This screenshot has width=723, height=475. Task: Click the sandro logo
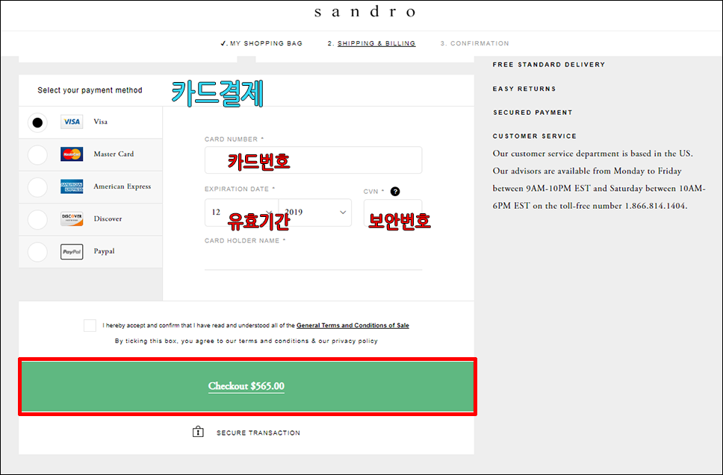[x=364, y=11]
